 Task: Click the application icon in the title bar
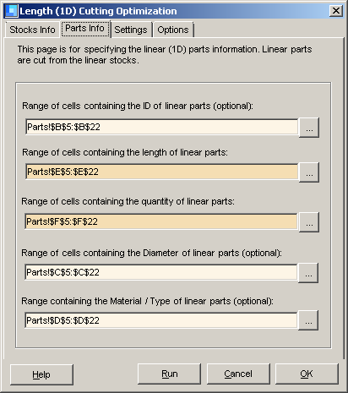click(x=12, y=11)
